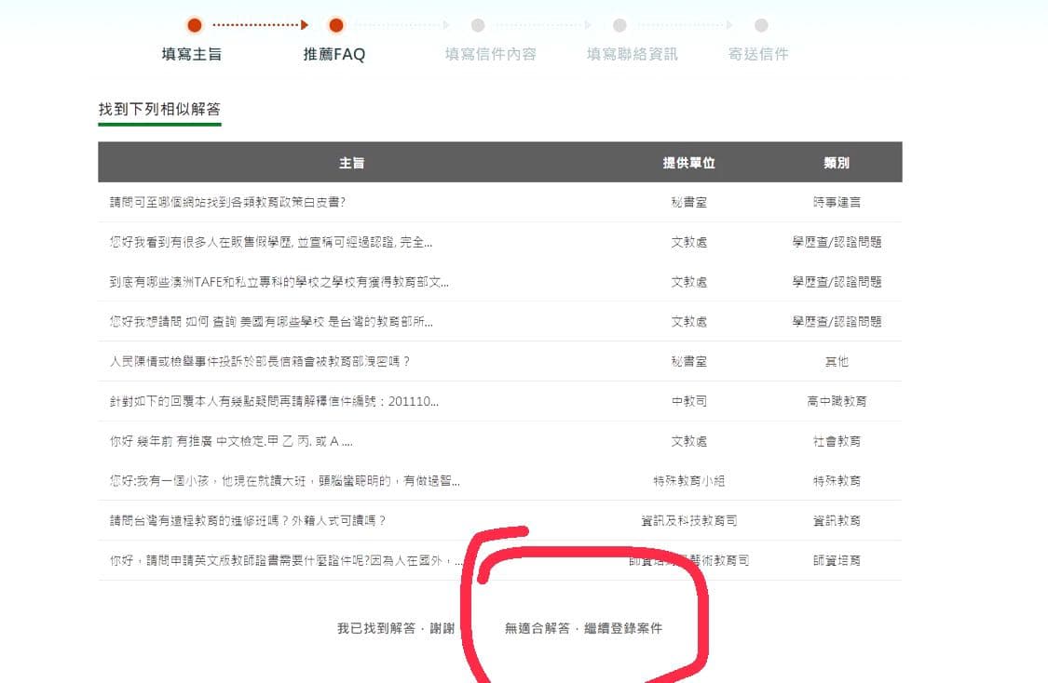The height and width of the screenshot is (683, 1048).
Task: Open FAQ about 就讀大班的小孩
Action: 284,481
